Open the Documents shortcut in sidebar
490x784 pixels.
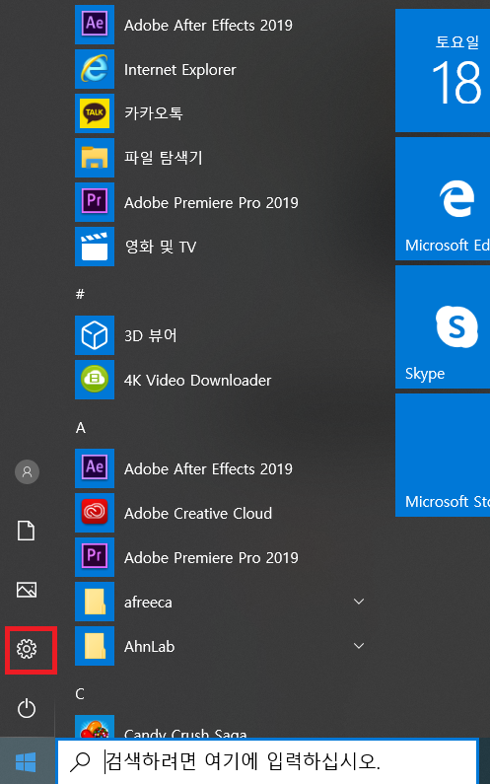point(27,531)
